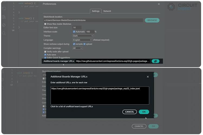Click the 'Preferences' window title text

pos(50,4)
